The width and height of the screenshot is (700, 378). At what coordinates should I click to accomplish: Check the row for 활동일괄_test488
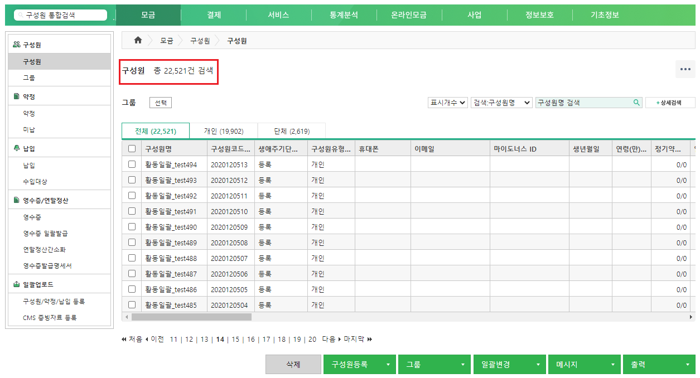[x=132, y=258]
